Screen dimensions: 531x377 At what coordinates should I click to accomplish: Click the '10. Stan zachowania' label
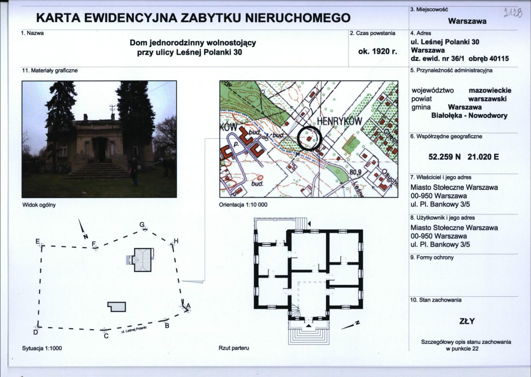[x=435, y=300]
